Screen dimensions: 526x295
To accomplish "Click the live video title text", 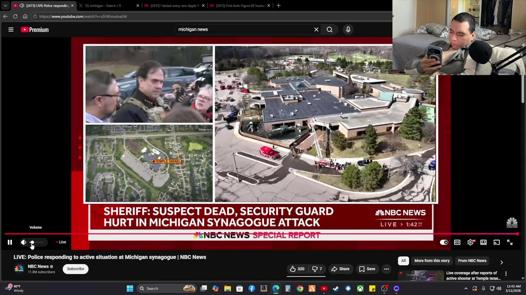I will pyautogui.click(x=110, y=257).
